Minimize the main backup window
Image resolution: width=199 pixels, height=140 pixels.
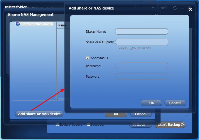pos(182,8)
